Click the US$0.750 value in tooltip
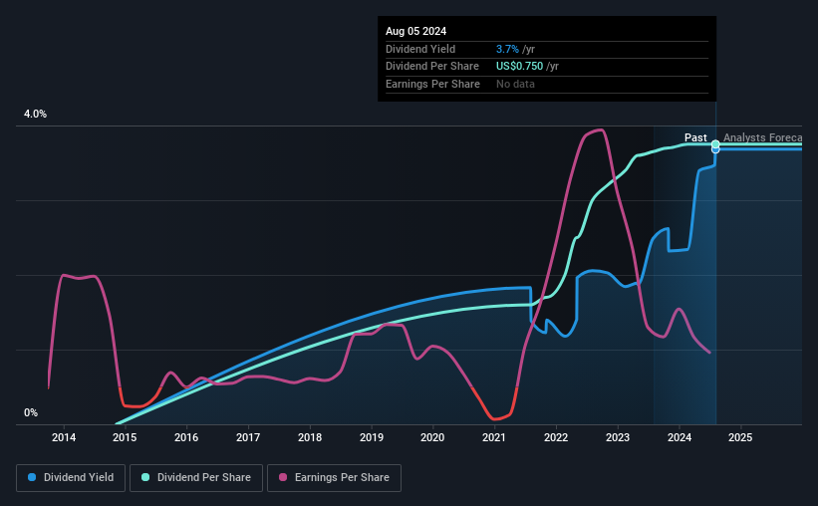Screen dimensions: 818x506 click(520, 67)
